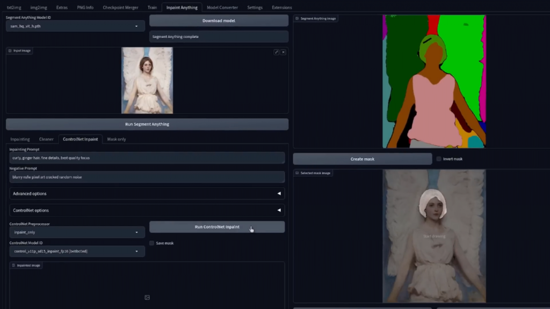Toggle the Invert mask checkbox
Screen dimensions: 550x309
tap(439, 159)
